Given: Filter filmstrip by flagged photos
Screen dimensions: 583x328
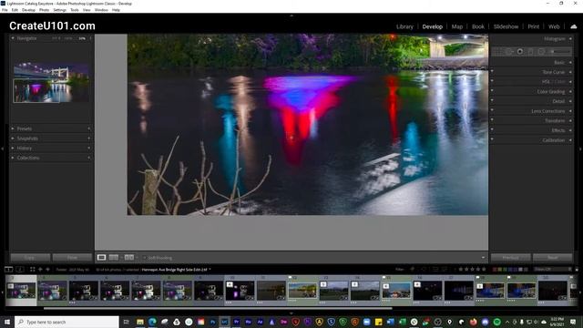Looking at the screenshot, I should tap(412, 269).
